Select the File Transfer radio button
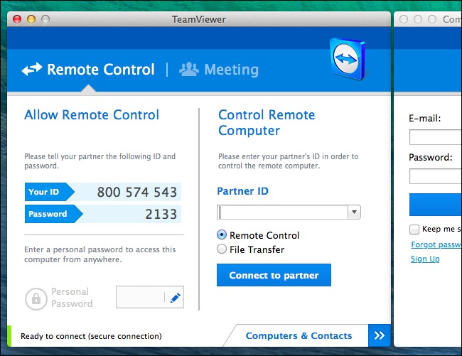Screen dimensions: 462x356 tap(222, 249)
